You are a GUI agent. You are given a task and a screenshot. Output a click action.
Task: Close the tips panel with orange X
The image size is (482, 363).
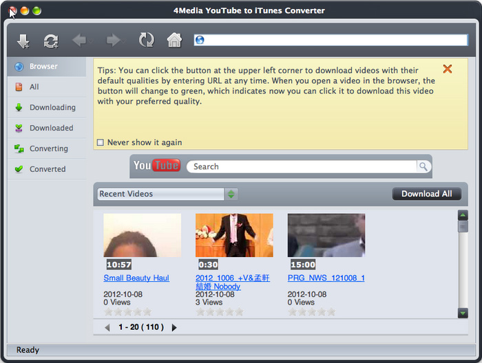pyautogui.click(x=448, y=69)
